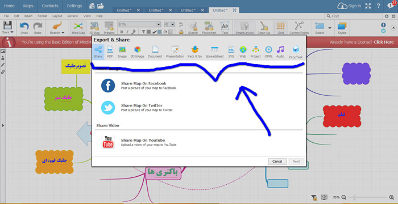Screen dimensions: 398x204
Task: Click the Save disk icon
Action: pyautogui.click(x=7, y=25)
